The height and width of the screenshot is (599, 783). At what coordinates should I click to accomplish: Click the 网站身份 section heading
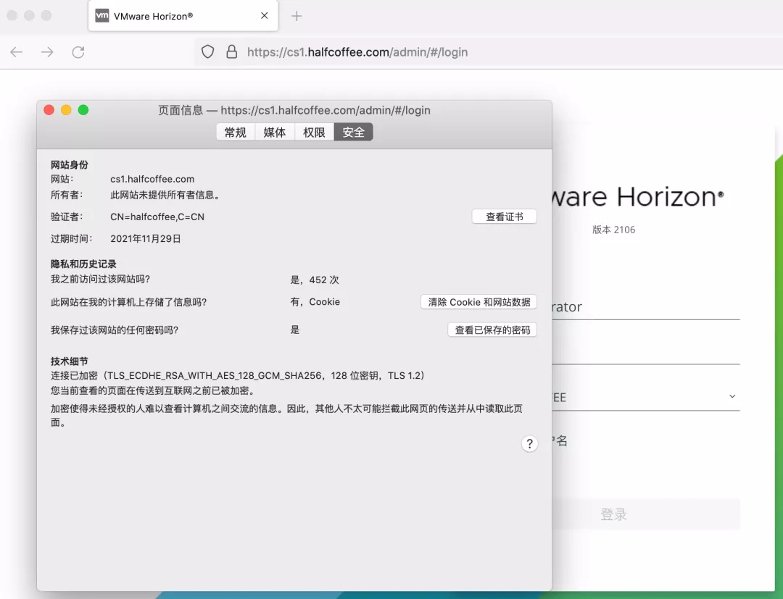[70, 164]
